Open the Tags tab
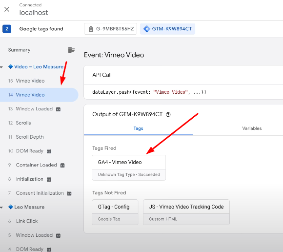 point(138,128)
